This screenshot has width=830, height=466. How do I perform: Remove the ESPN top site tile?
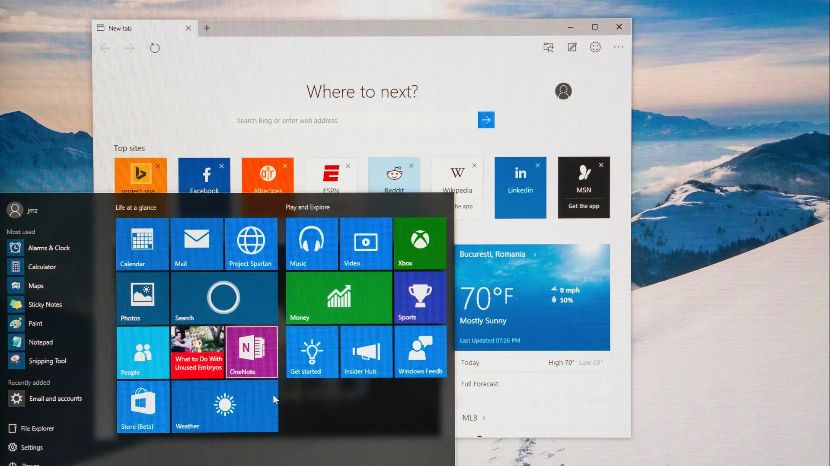[348, 166]
